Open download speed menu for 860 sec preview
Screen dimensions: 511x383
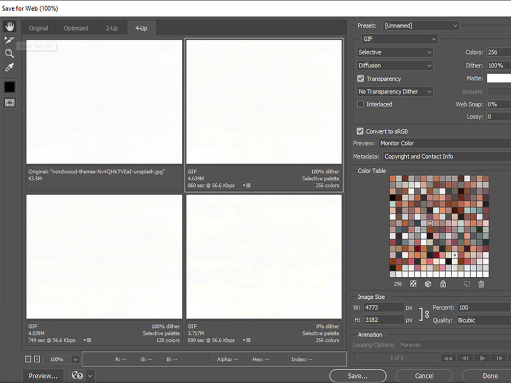[x=247, y=185]
